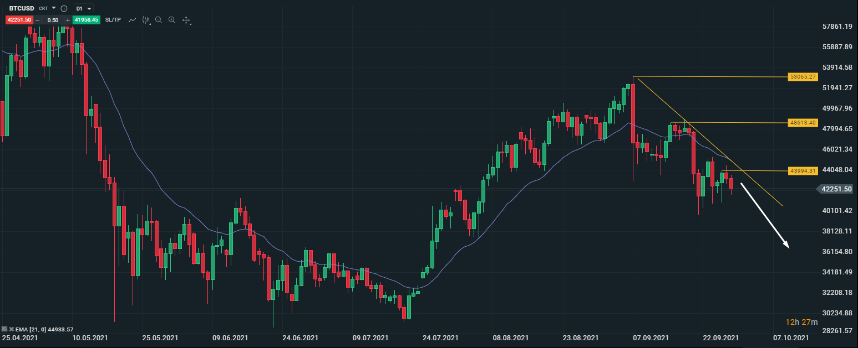Expand the BTCUSD CRT symbol dropdown
The height and width of the screenshot is (348, 858).
pyautogui.click(x=54, y=9)
